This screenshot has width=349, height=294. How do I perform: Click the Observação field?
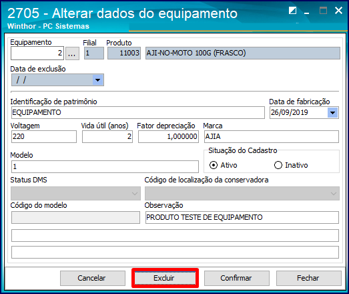[x=242, y=218]
